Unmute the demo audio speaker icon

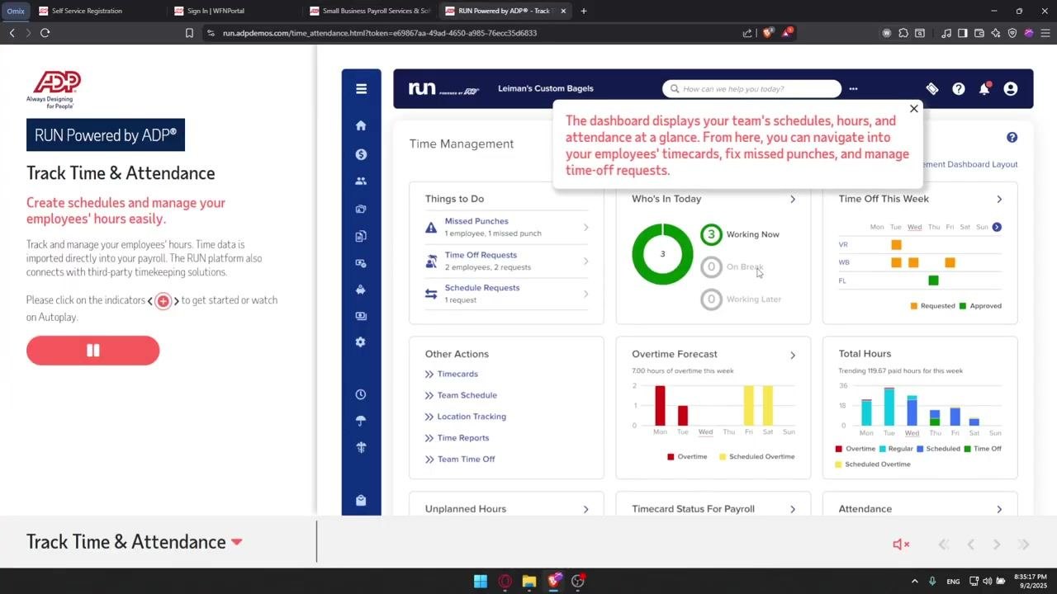pos(901,544)
